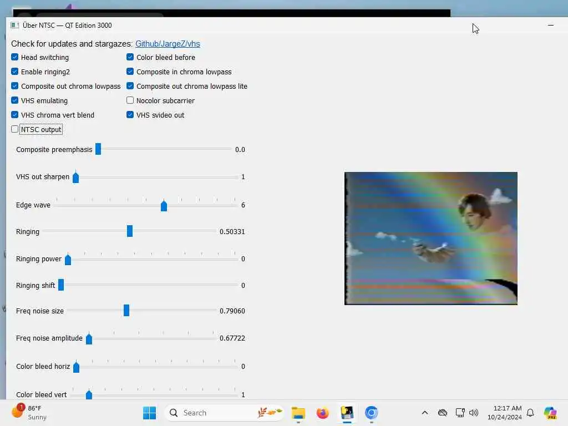Open the Windows Start menu

pyautogui.click(x=149, y=413)
